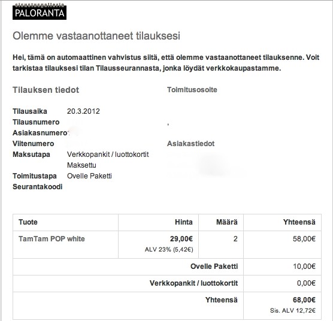Click the Ovelle Paketti delivery method value
The width and height of the screenshot is (333, 321).
[x=89, y=176]
